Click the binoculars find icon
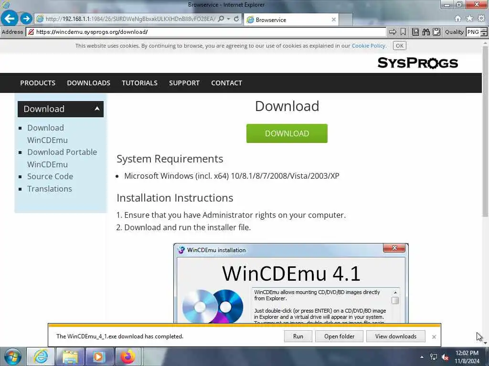The height and width of the screenshot is (366, 489). [425, 32]
